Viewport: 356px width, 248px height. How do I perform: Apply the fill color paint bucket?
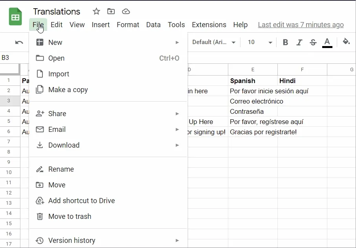(x=346, y=42)
